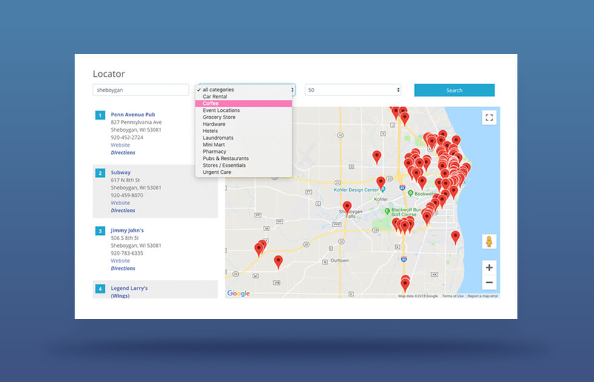Click address 827 Pennsylvania Ave
The image size is (594, 382).
pos(136,122)
